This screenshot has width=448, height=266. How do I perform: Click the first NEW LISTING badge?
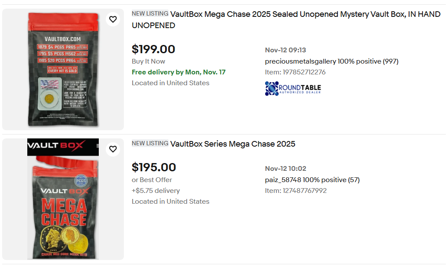pos(150,14)
